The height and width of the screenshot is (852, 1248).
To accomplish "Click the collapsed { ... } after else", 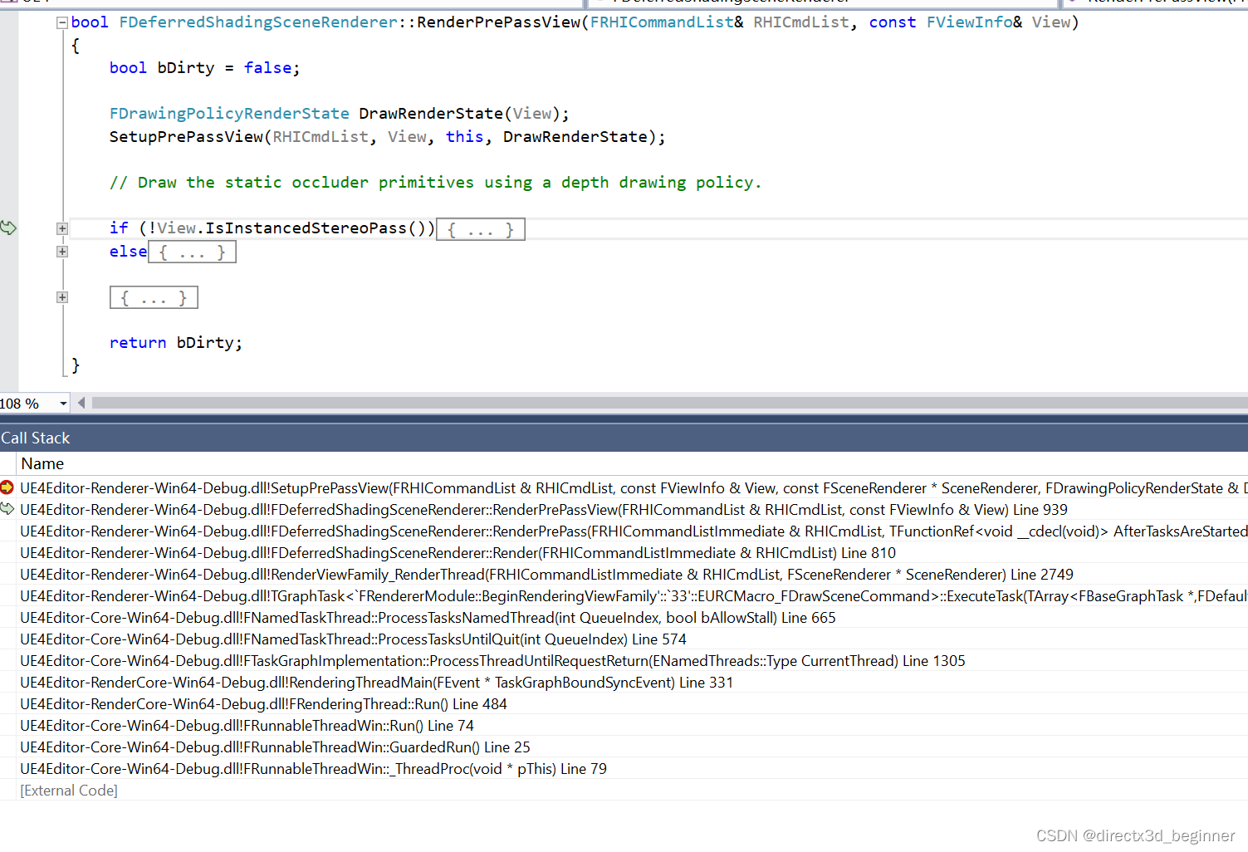I will click(192, 252).
